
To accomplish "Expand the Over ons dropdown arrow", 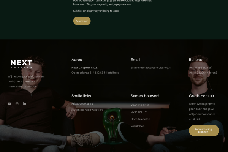I will (x=146, y=112).
